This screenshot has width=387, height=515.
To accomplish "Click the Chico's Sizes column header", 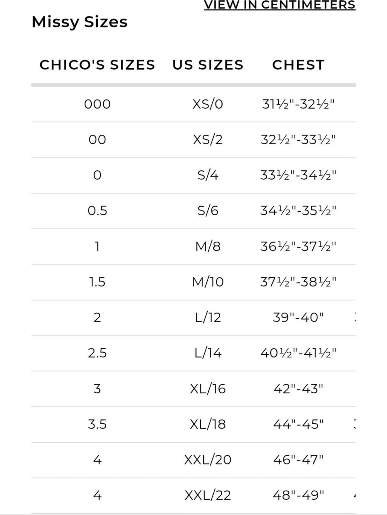I will point(97,65).
